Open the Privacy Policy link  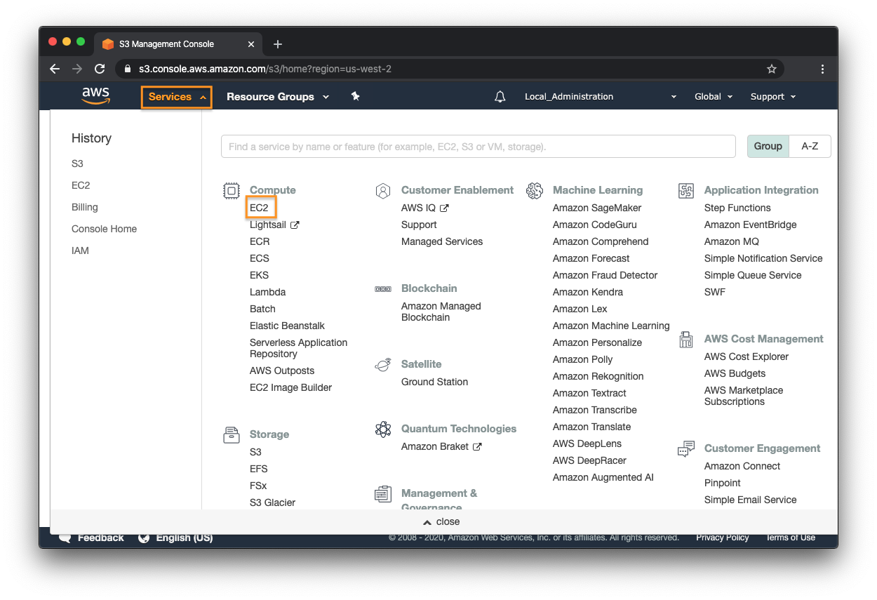click(x=723, y=538)
